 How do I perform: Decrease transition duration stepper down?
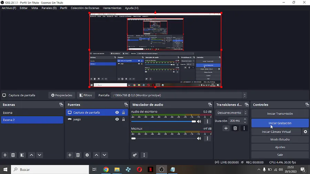click(245, 122)
